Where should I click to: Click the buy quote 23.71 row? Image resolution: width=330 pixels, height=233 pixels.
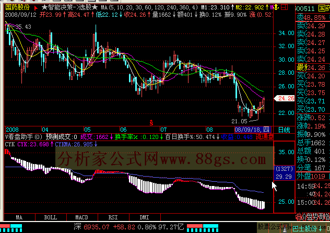[313, 101]
